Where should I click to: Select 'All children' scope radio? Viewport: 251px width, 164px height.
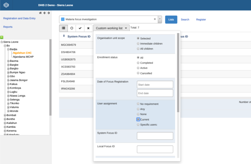pos(138,49)
